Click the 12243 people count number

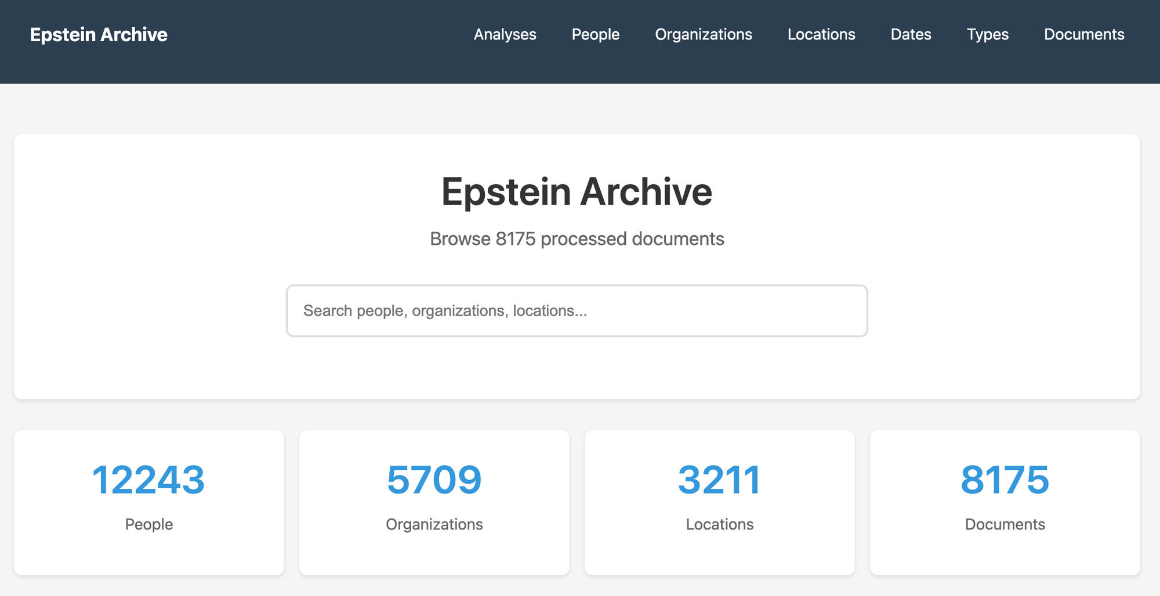pyautogui.click(x=148, y=480)
